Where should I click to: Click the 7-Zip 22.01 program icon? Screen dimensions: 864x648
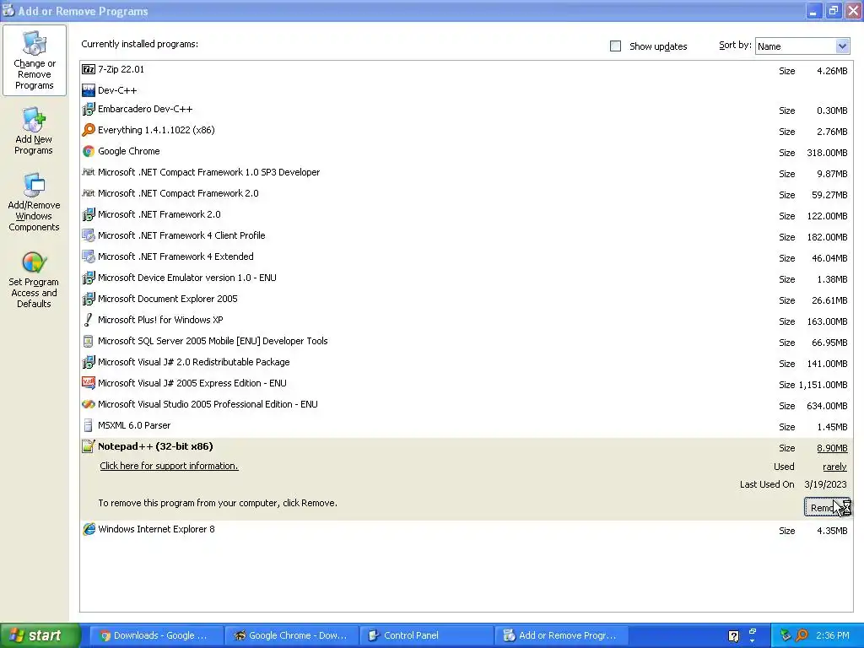click(88, 69)
